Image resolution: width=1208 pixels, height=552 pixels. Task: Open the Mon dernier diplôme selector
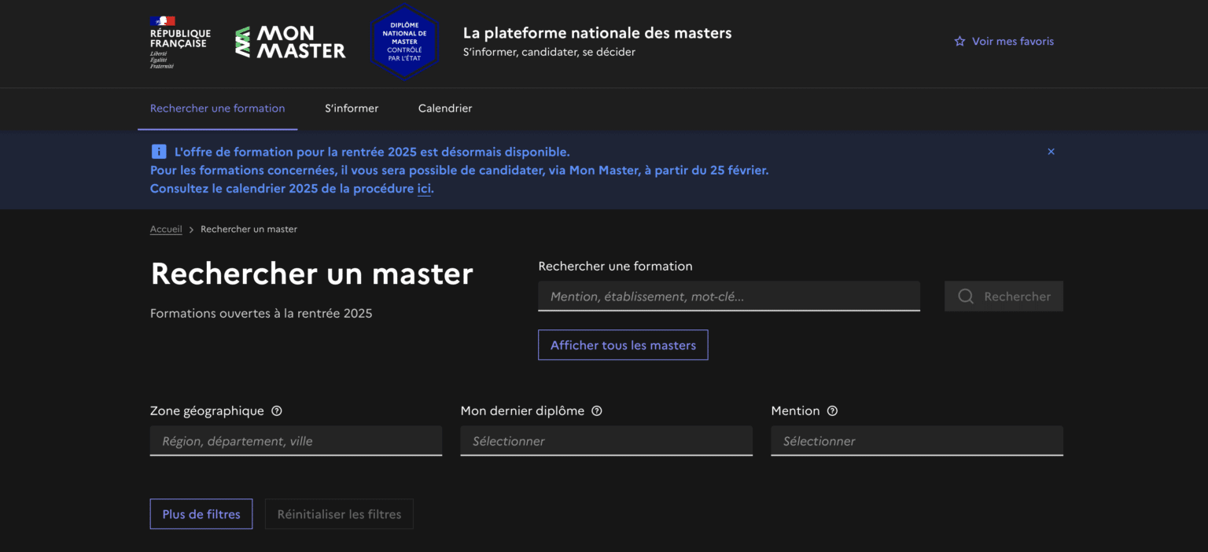point(606,441)
